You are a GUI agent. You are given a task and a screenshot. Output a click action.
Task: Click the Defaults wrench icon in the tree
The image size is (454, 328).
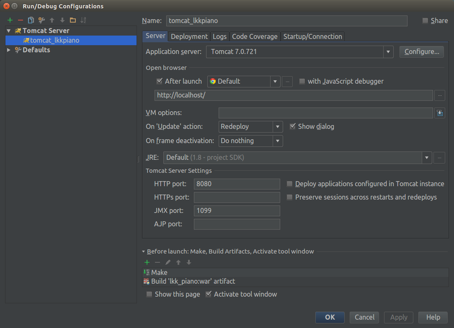18,50
